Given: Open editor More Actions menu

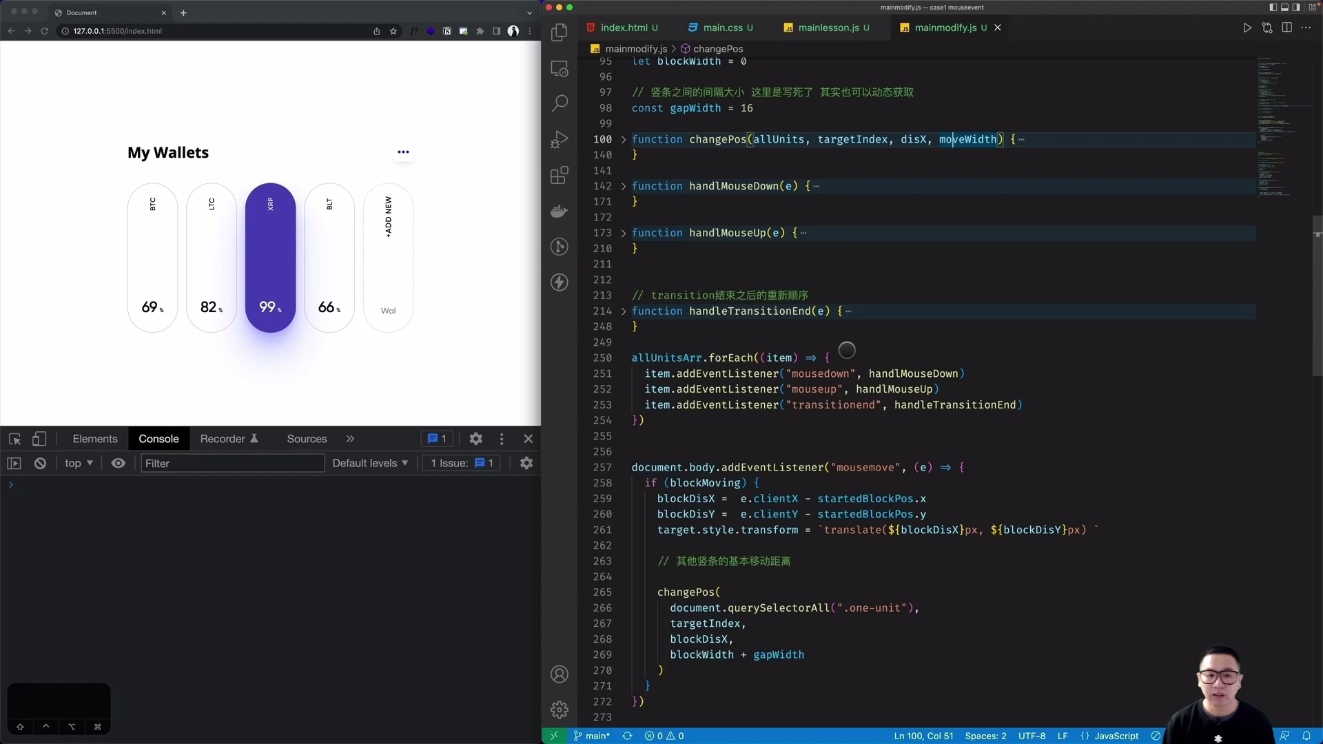Looking at the screenshot, I should click(x=1306, y=28).
